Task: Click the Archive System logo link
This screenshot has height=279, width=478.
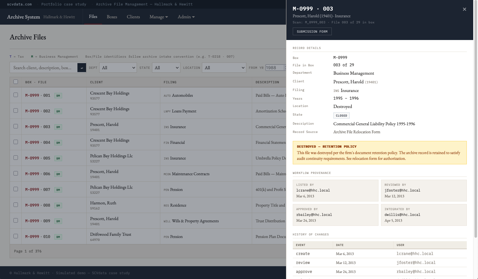Action: pyautogui.click(x=23, y=17)
